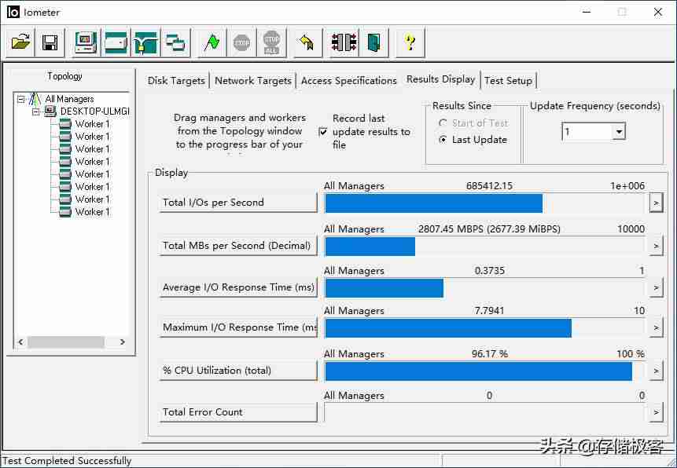The width and height of the screenshot is (677, 468).
Task: Switch to Disk Targets tab
Action: point(176,81)
